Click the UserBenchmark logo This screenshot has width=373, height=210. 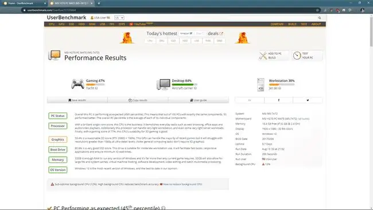pyautogui.click(x=67, y=18)
